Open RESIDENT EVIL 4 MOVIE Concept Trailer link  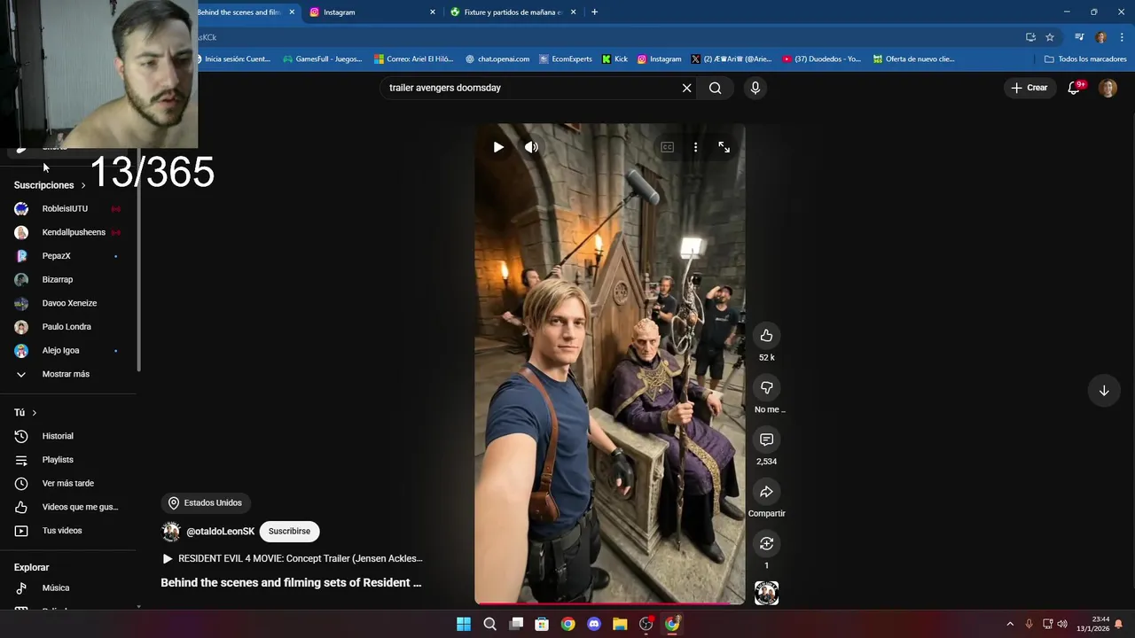pos(293,558)
